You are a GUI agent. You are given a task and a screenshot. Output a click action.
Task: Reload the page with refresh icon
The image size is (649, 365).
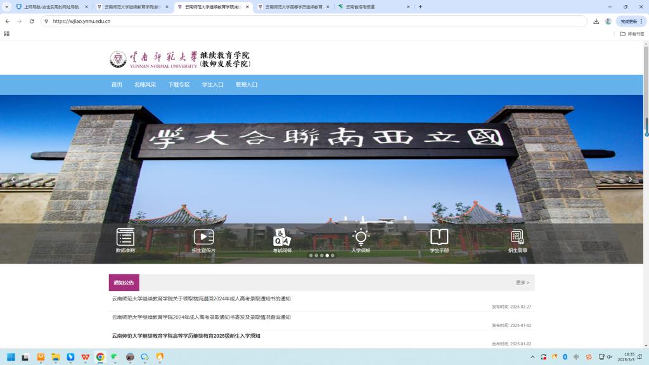point(32,21)
